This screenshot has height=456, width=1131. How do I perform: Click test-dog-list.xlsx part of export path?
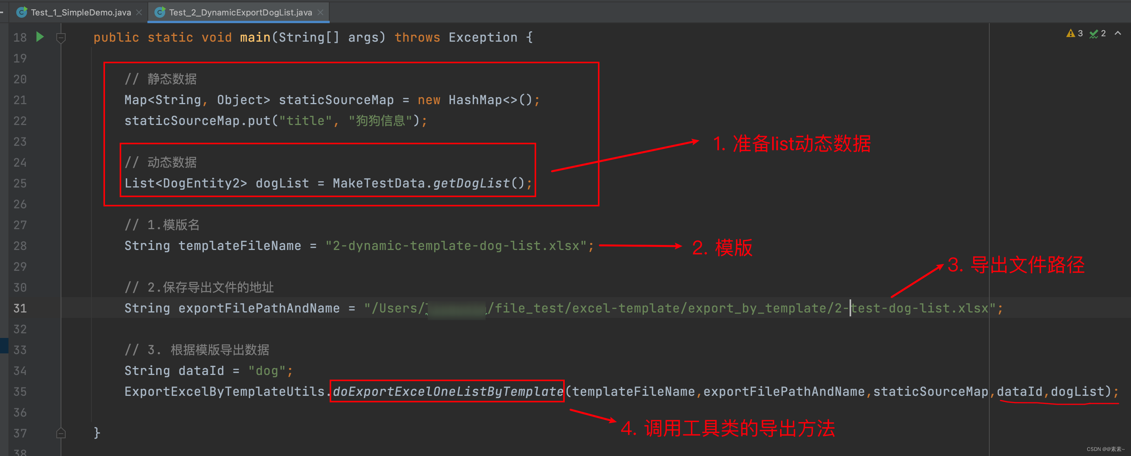tap(920, 308)
